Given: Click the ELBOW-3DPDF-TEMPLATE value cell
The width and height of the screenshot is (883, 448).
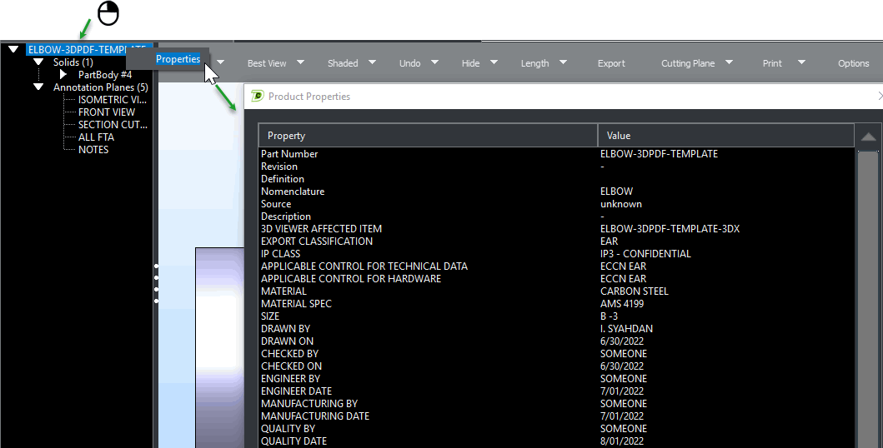Looking at the screenshot, I should 659,153.
